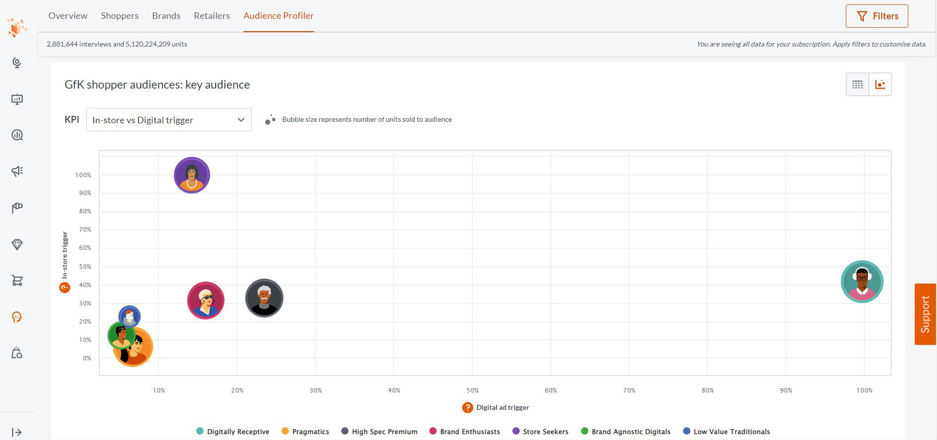Viewport: 937px width, 440px height.
Task: Open the presentation screen sidebar icon
Action: (17, 99)
